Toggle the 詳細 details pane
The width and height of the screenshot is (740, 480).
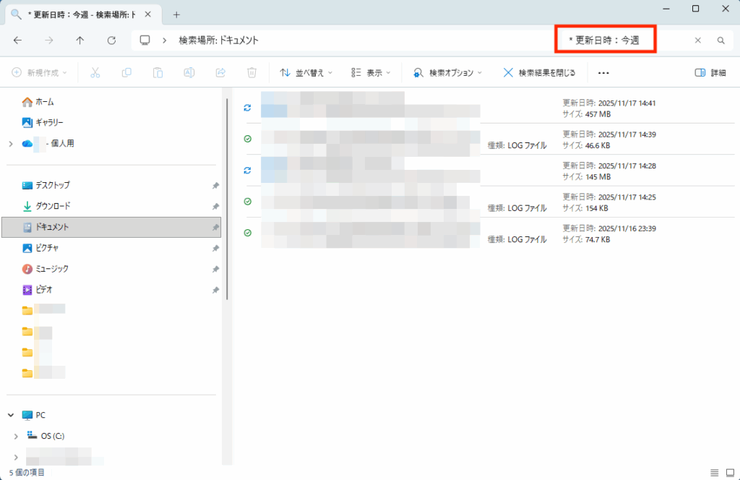tap(710, 72)
